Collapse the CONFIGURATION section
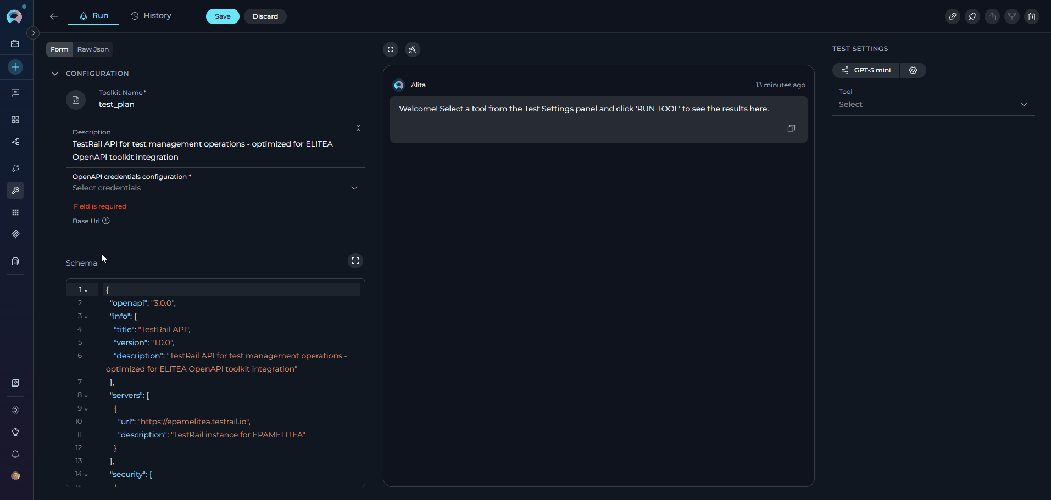The width and height of the screenshot is (1051, 500). tap(55, 74)
